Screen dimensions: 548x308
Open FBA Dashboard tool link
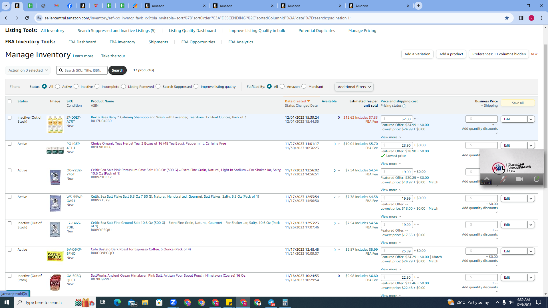click(82, 42)
